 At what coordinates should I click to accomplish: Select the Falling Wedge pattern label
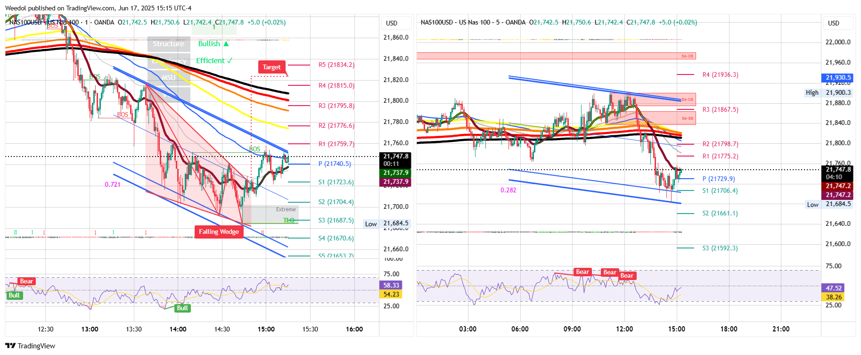coord(219,231)
